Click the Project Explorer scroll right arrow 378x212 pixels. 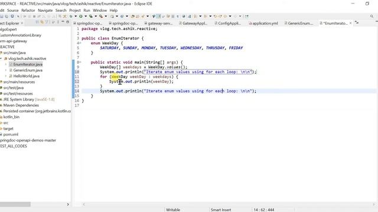(68, 204)
